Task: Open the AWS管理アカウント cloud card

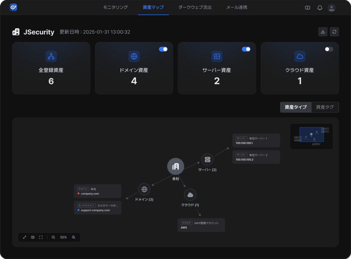Action: pos(201,225)
